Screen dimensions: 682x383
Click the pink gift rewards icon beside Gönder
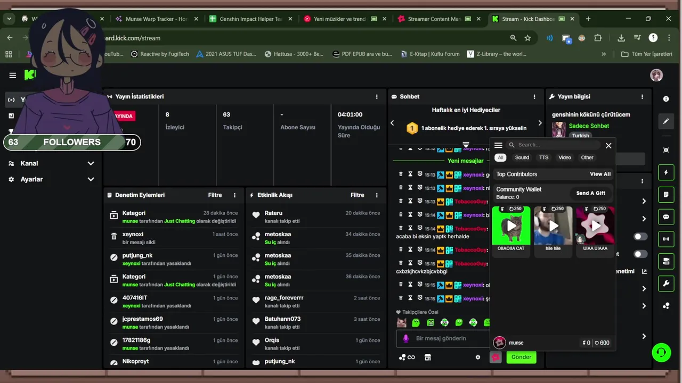point(496,357)
